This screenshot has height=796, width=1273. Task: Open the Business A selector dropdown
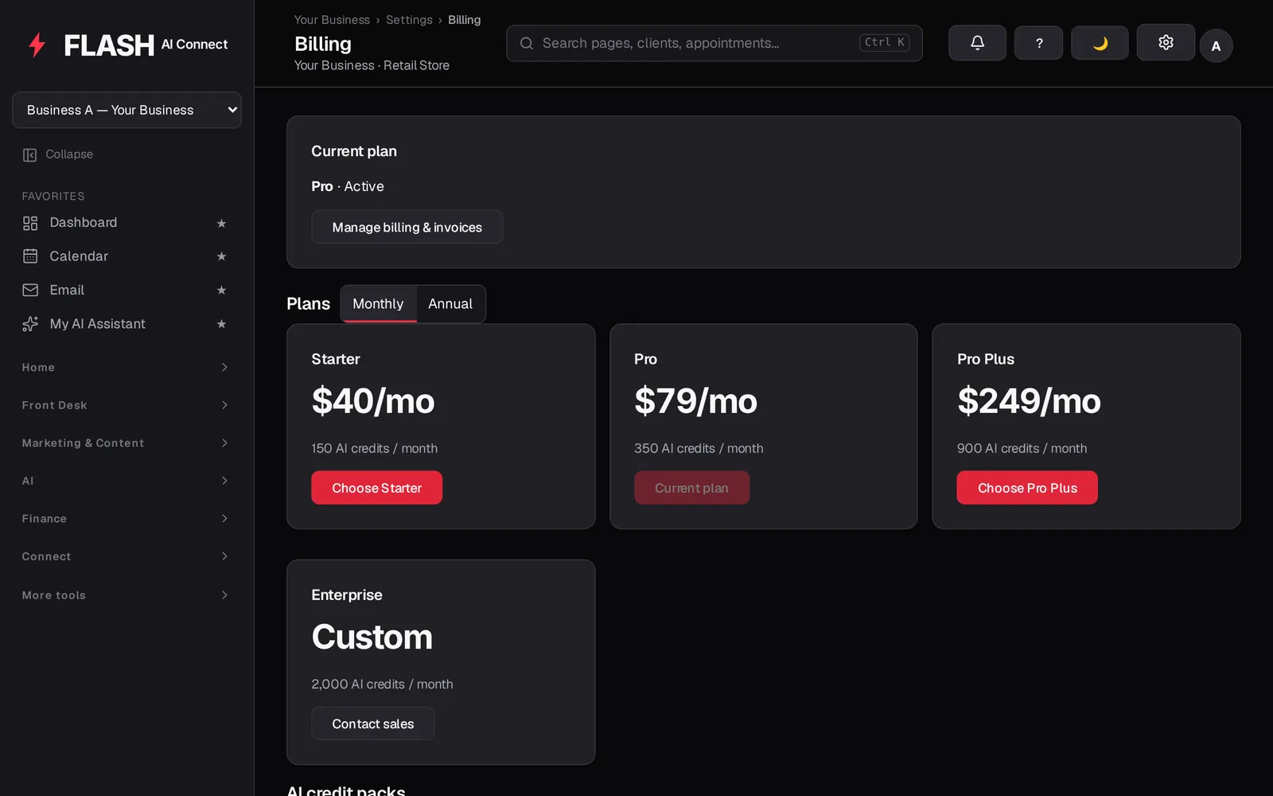tap(127, 110)
